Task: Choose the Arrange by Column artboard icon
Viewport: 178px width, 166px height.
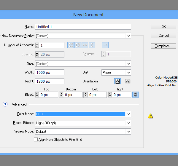Action: tap(92, 45)
